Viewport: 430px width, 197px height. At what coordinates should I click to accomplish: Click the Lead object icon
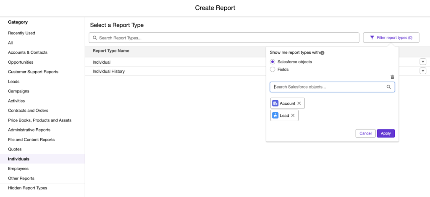click(x=275, y=116)
